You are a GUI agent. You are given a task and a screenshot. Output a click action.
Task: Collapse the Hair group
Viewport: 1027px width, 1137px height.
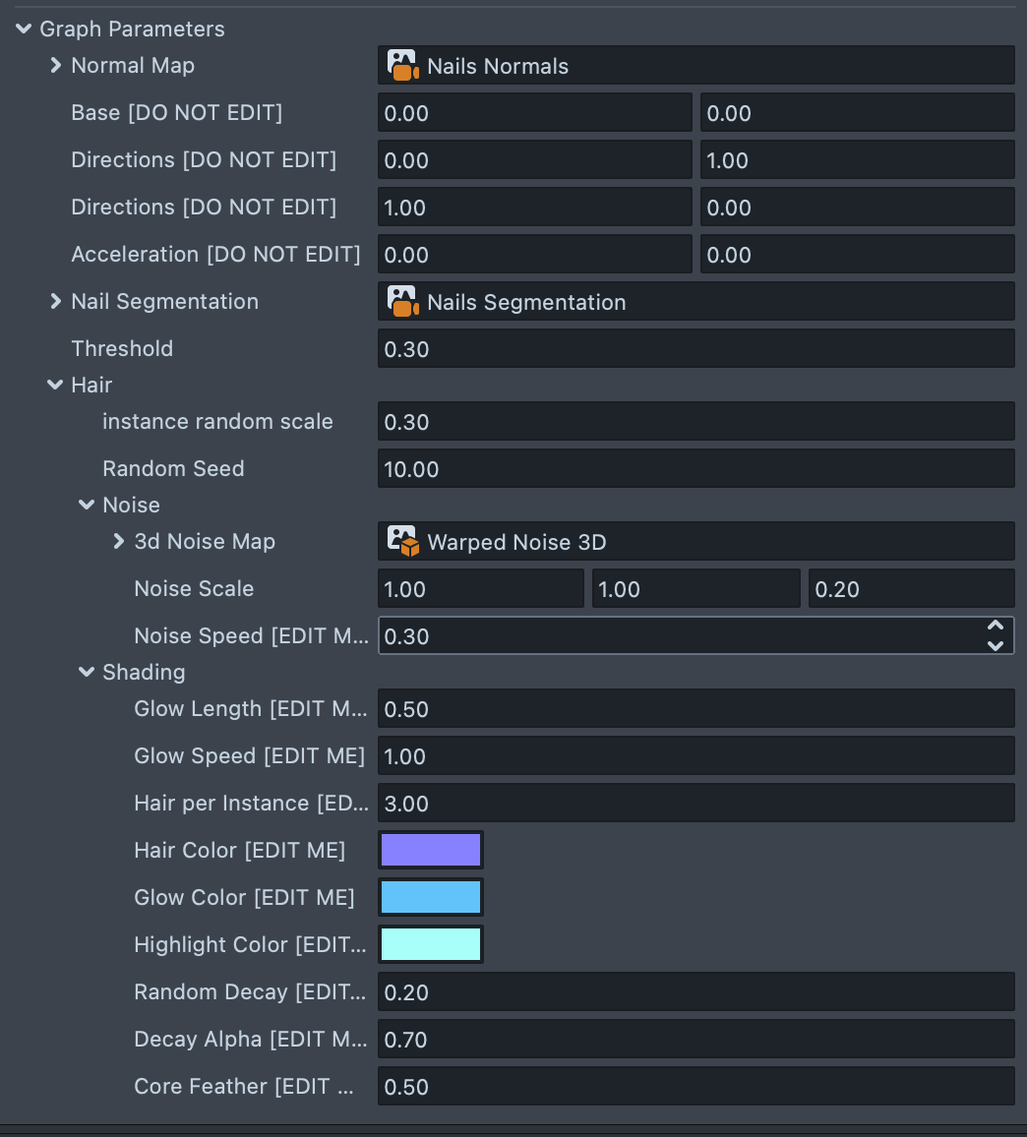pyautogui.click(x=55, y=386)
